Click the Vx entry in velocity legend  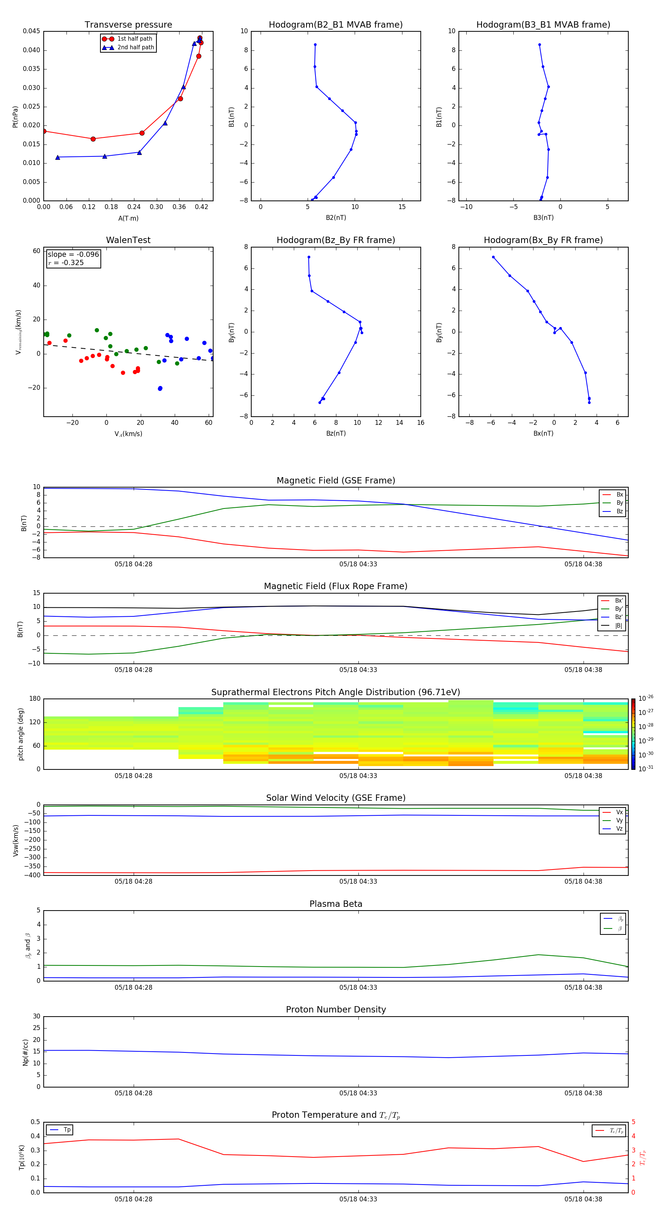coord(613,812)
